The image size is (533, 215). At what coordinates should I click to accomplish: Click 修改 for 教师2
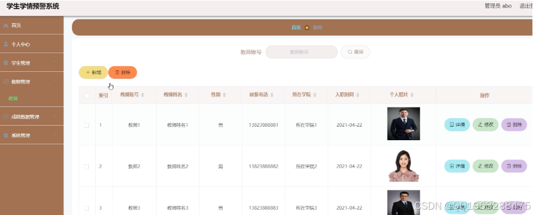[x=486, y=166]
